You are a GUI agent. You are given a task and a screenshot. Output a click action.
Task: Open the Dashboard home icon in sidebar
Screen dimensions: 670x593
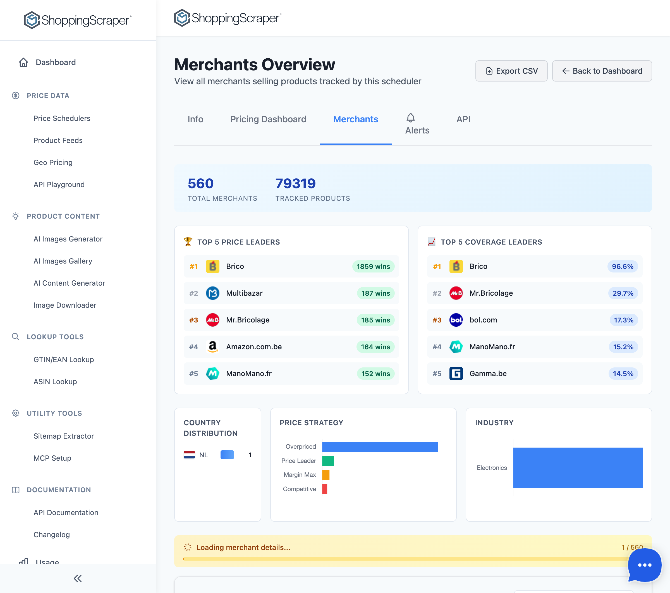click(x=23, y=62)
